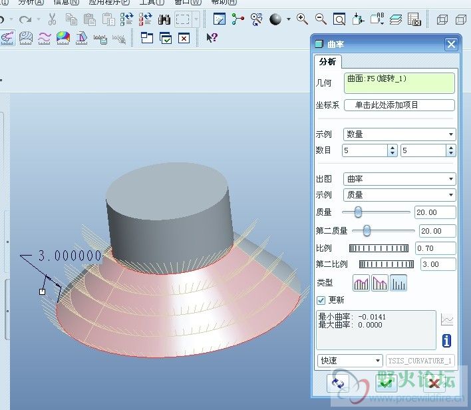The height and width of the screenshot is (410, 471).
Task: Click the 坐标系 add item field
Action: click(399, 105)
